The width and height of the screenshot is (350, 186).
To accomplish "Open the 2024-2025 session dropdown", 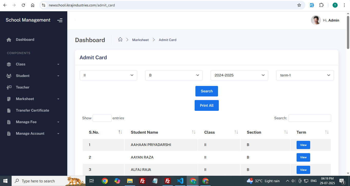I will [239, 75].
